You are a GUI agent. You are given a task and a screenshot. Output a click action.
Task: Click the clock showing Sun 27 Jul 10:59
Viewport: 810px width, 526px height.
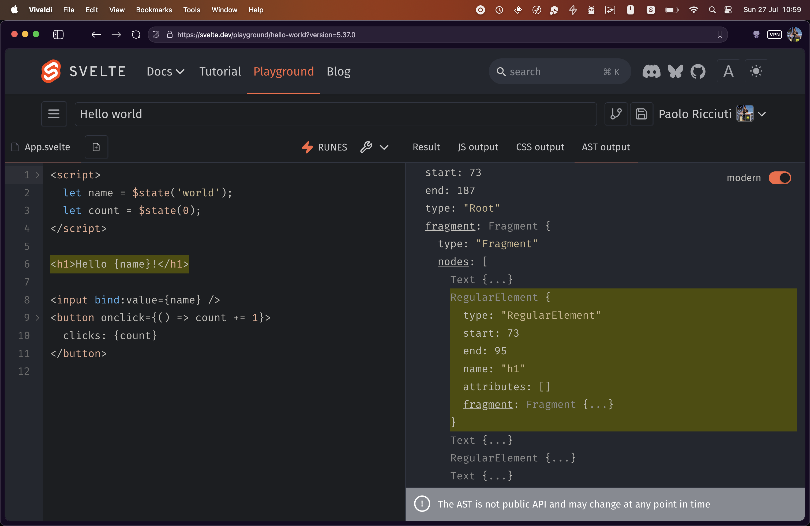click(x=772, y=10)
